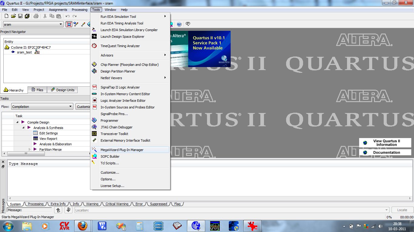Open the Location dropdown arrow
The image size is (414, 232).
tap(387, 210)
